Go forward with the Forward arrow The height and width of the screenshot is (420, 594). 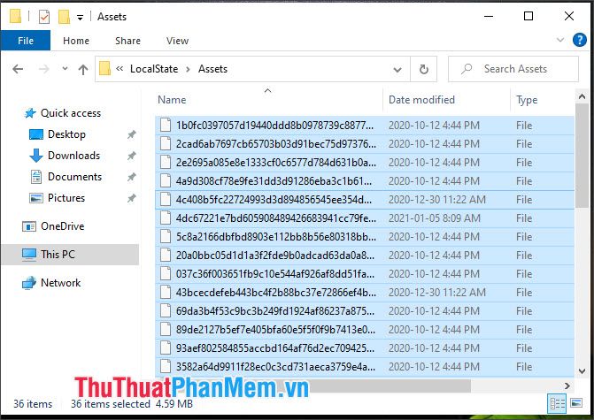tap(44, 69)
